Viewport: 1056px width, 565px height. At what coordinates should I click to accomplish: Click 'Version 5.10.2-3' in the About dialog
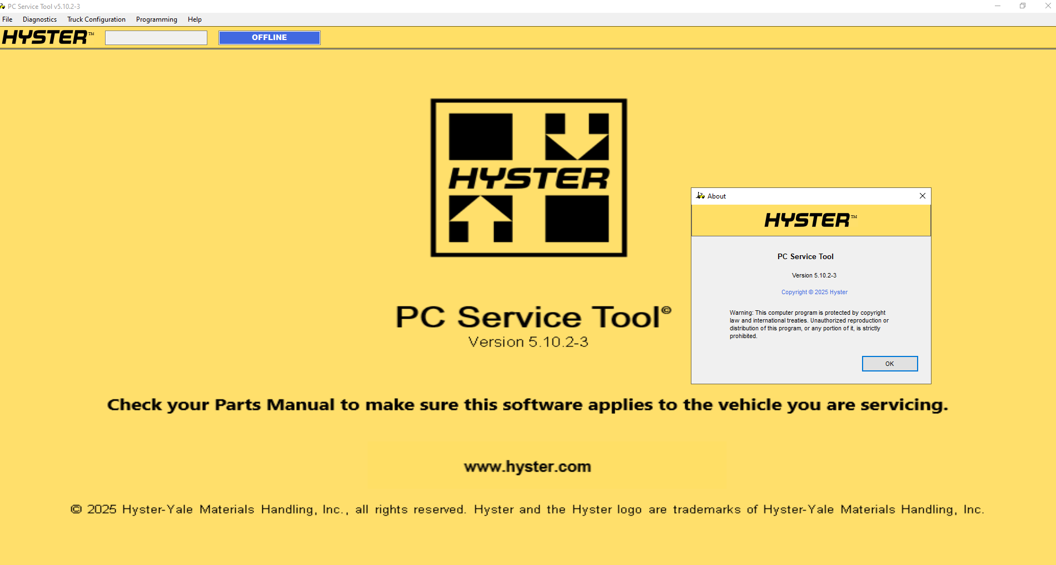click(814, 275)
